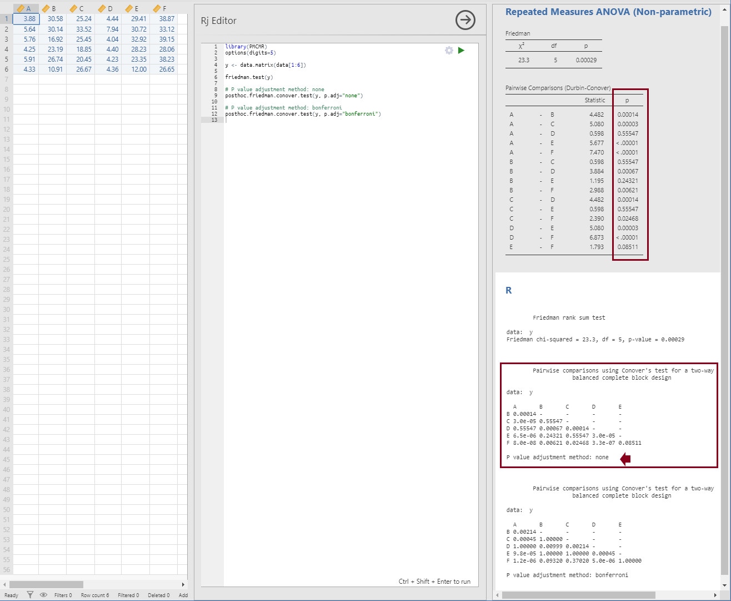
Task: Click the column E header
Action: (135, 8)
